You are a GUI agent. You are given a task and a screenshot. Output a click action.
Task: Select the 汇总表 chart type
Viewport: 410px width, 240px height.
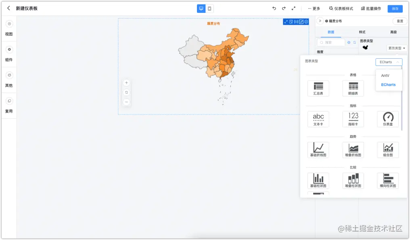click(318, 88)
